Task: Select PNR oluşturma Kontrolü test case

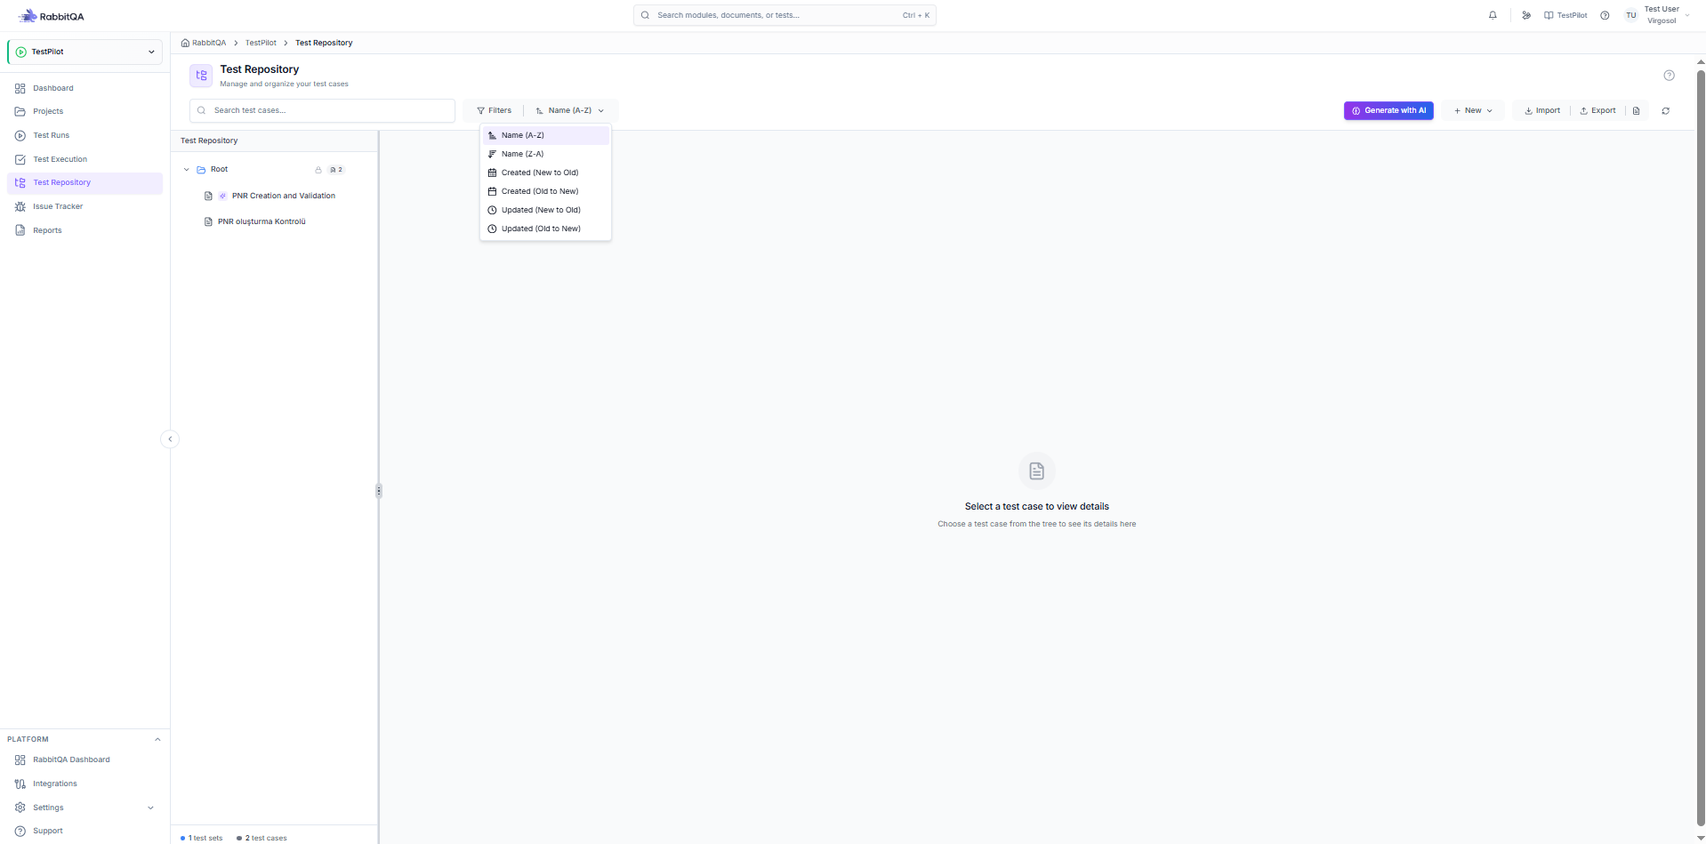Action: pos(262,221)
